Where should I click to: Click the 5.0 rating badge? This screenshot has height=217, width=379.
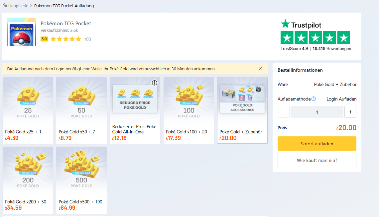(x=44, y=39)
